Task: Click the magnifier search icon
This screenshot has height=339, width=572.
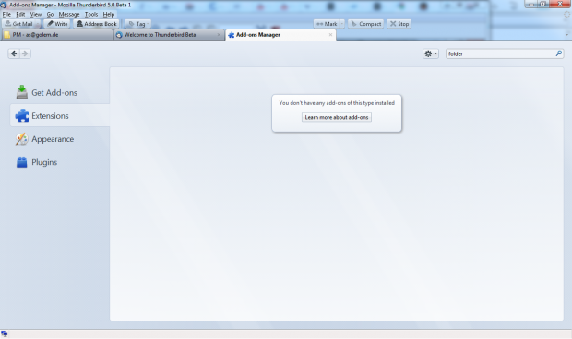Action: 558,53
